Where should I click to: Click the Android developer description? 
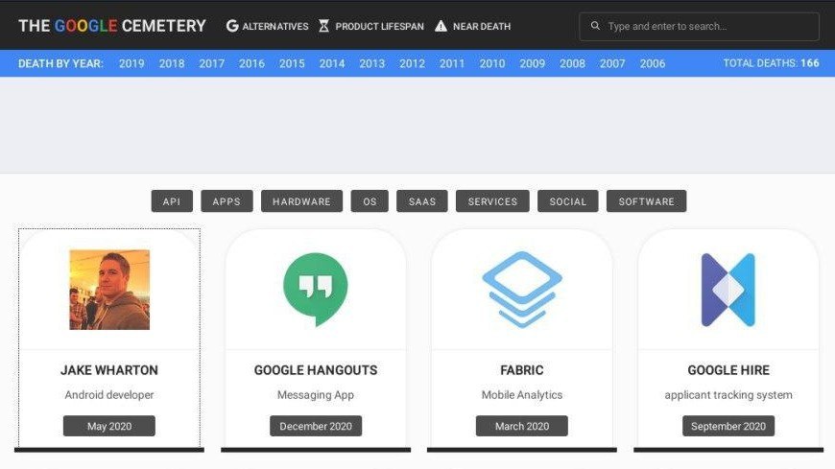109,395
